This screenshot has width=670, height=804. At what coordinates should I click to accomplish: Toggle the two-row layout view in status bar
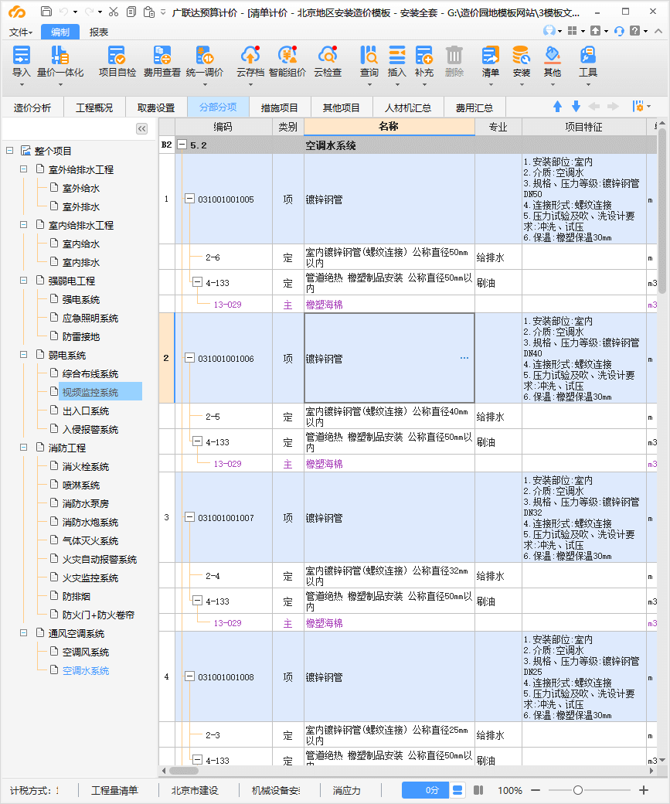[x=457, y=790]
